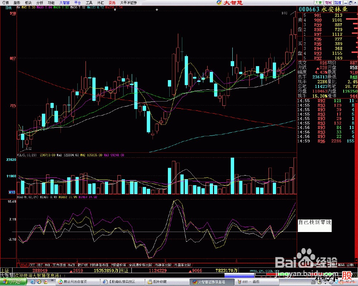Click the buy-5 price 892

click(318, 58)
